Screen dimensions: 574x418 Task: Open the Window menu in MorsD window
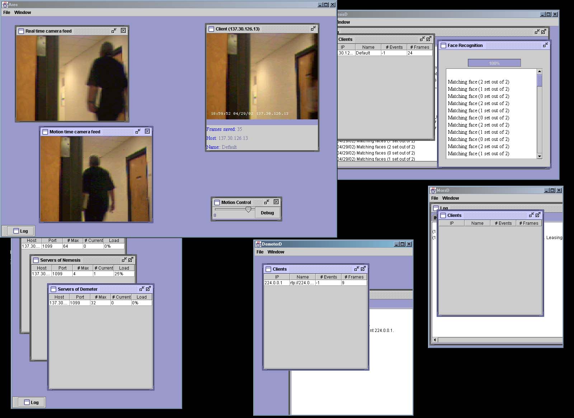tap(451, 198)
